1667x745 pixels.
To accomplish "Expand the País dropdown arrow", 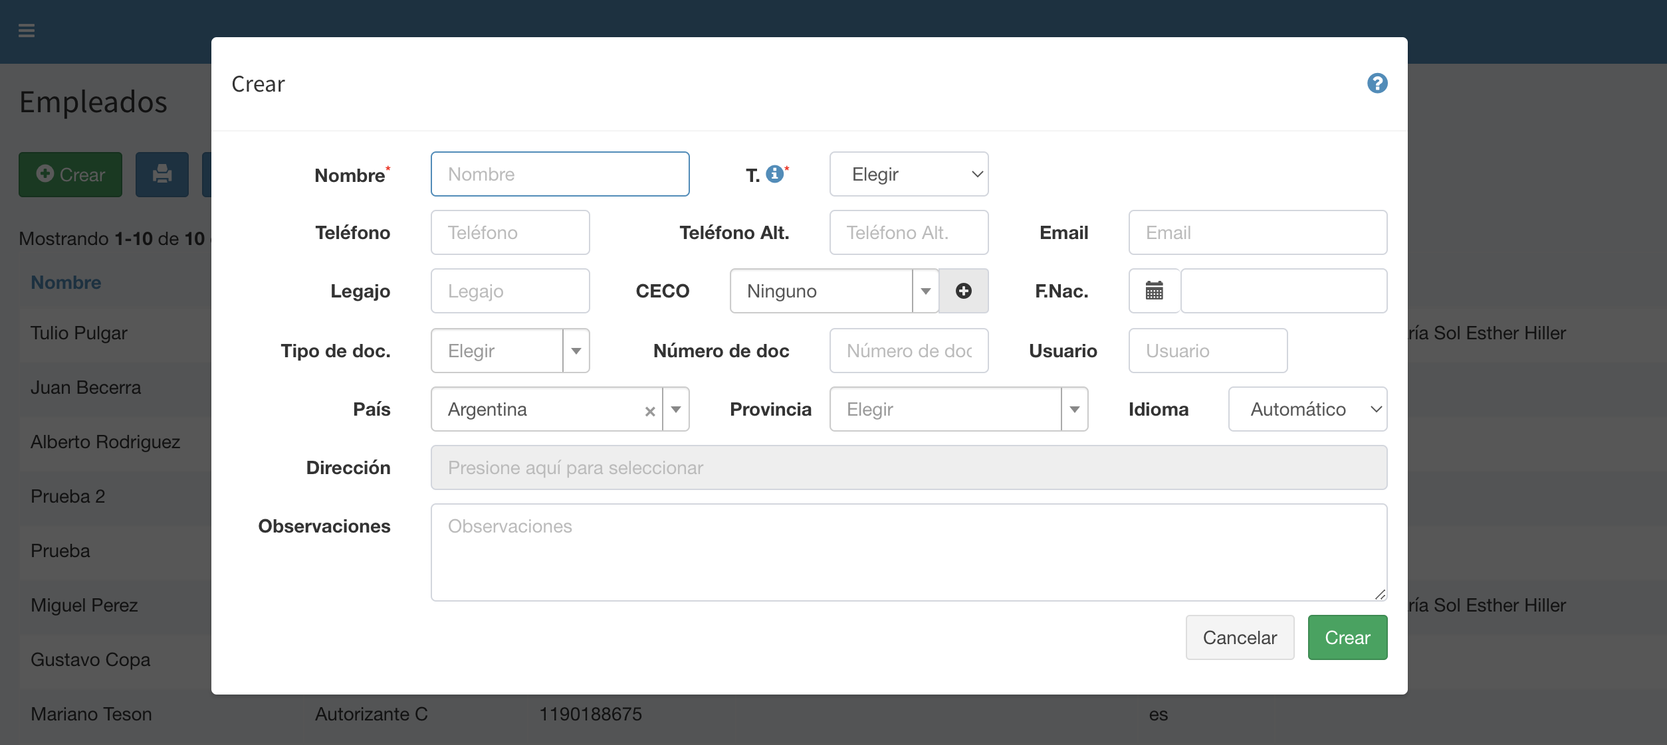I will coord(676,410).
